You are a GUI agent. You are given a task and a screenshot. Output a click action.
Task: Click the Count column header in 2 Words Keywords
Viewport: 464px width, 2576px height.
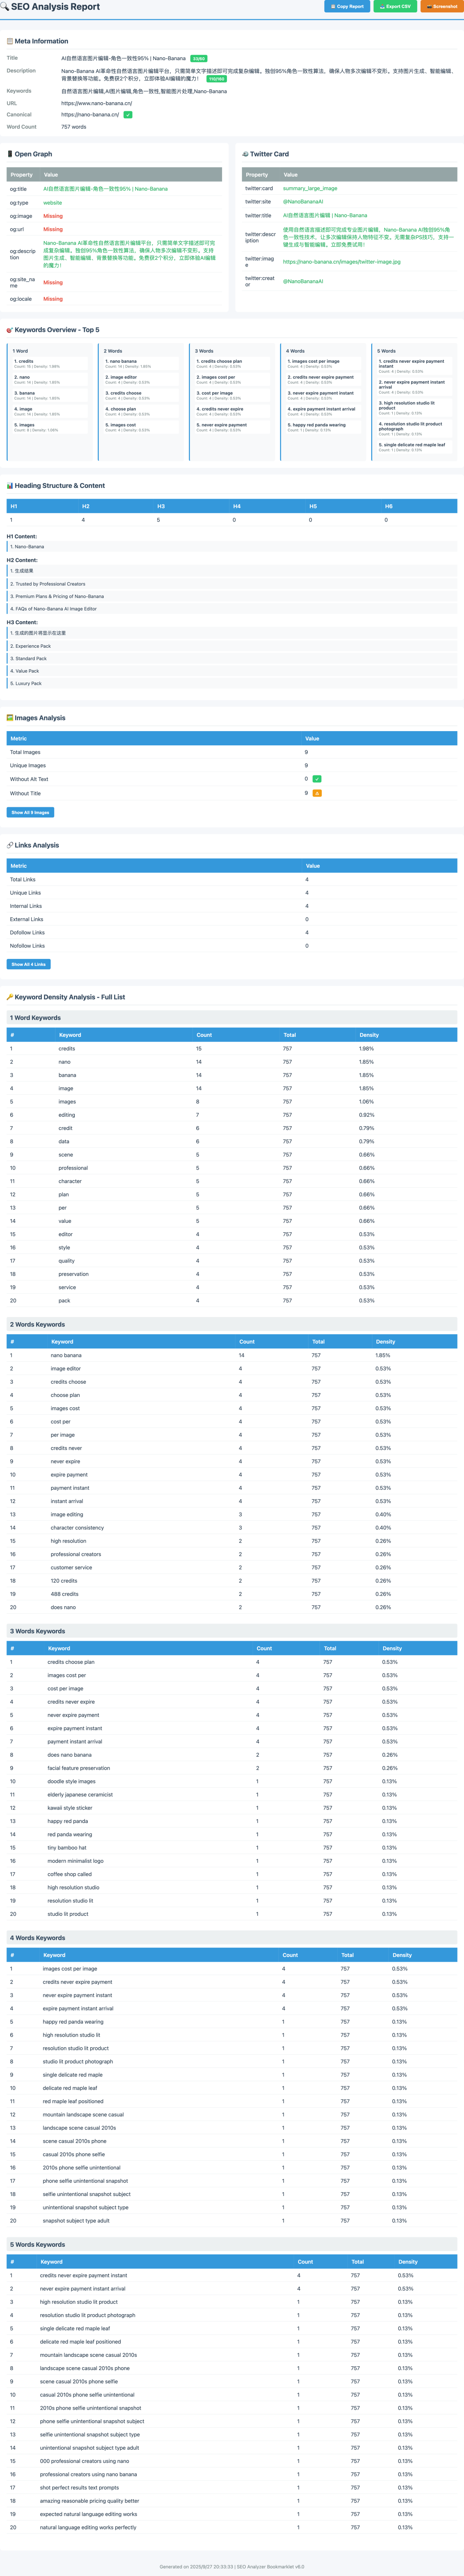click(247, 1342)
